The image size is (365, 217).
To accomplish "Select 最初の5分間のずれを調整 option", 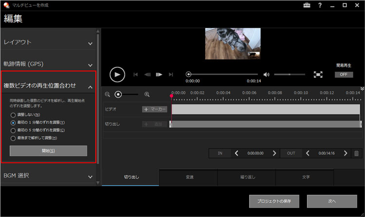I will (13, 130).
